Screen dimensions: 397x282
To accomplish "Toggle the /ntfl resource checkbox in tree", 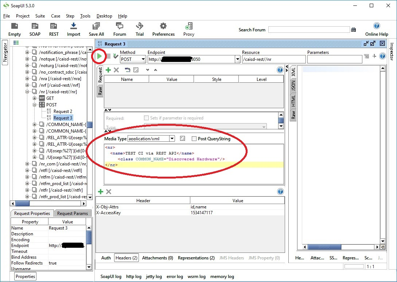I will pos(34,171).
